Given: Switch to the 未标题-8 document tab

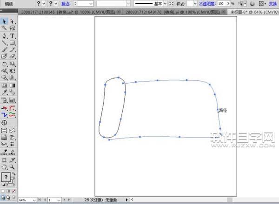Looking at the screenshot, I should pos(254,12).
